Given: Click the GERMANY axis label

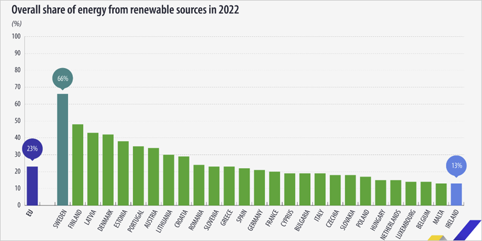Looking at the screenshot, I should pos(255,221).
